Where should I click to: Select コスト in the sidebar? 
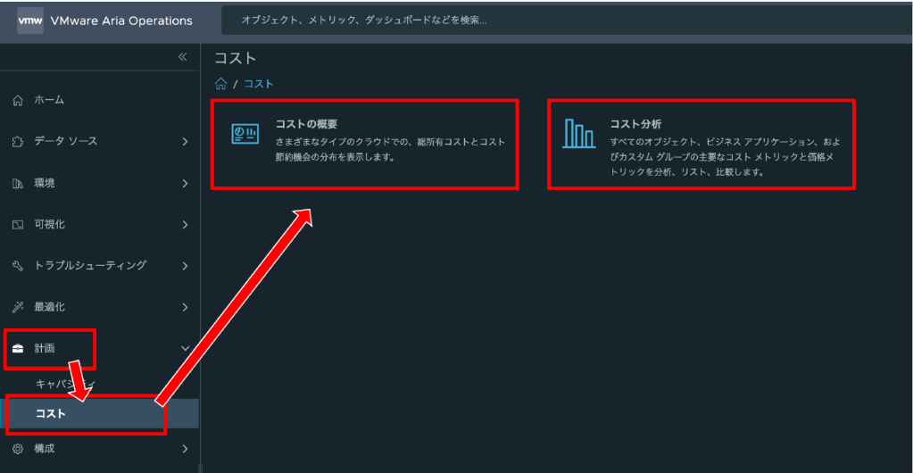100,413
